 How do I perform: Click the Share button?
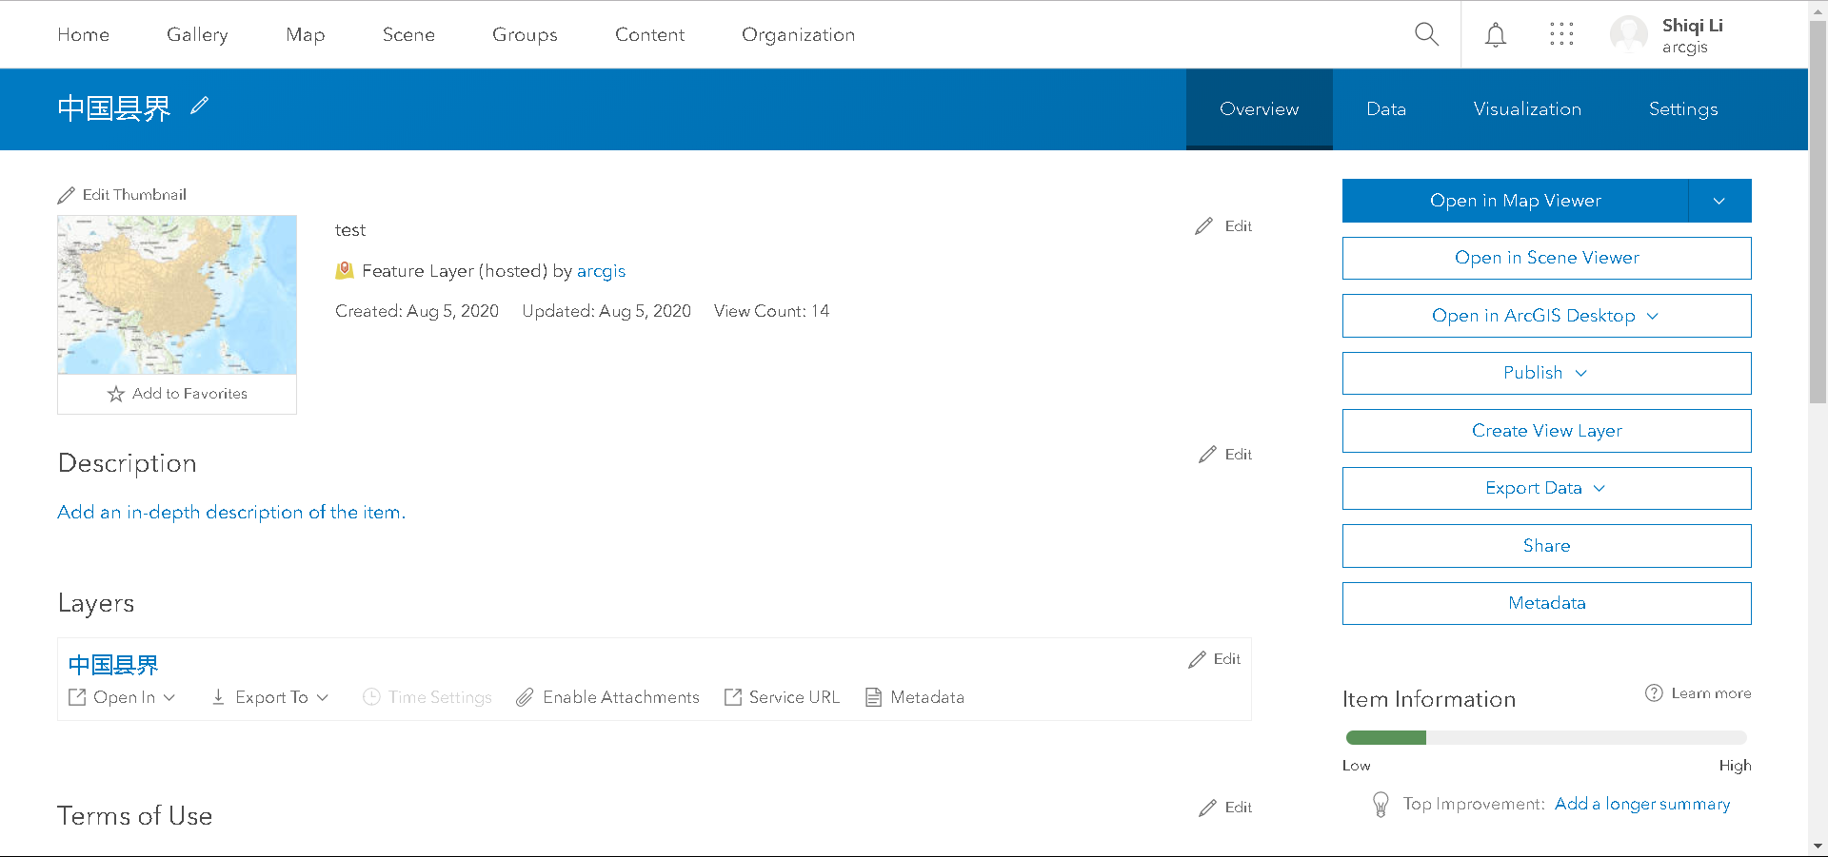click(1547, 546)
